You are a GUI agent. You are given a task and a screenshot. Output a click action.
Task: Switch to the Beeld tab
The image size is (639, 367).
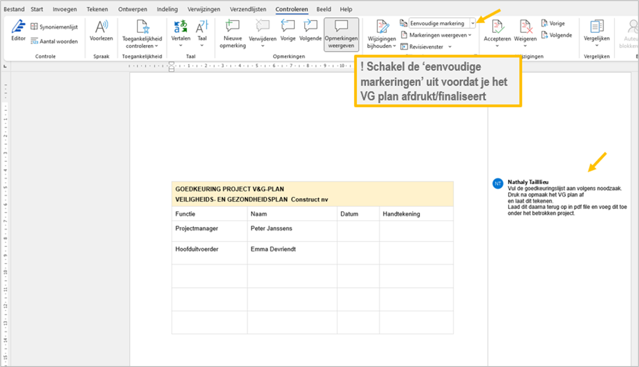pyautogui.click(x=324, y=9)
